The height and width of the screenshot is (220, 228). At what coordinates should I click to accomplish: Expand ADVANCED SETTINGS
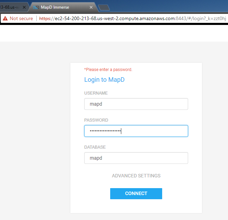[x=136, y=176]
